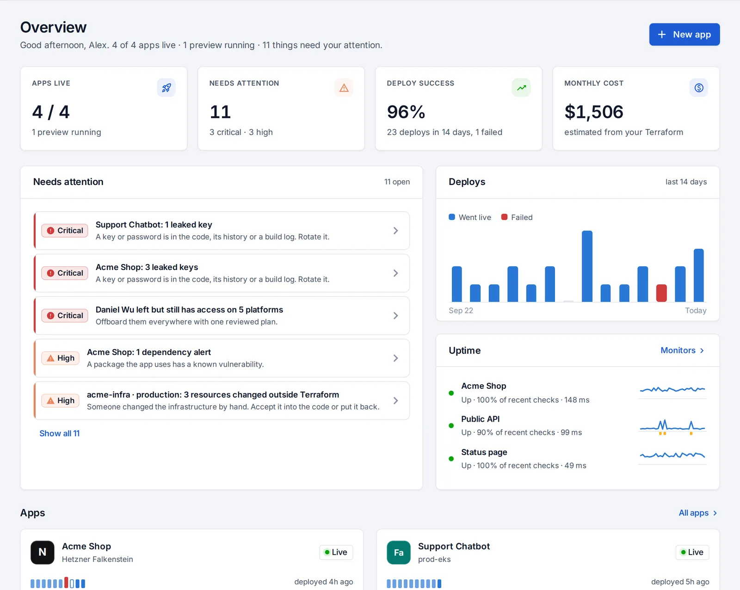Click the '4 / 4' apps live value

pyautogui.click(x=51, y=112)
